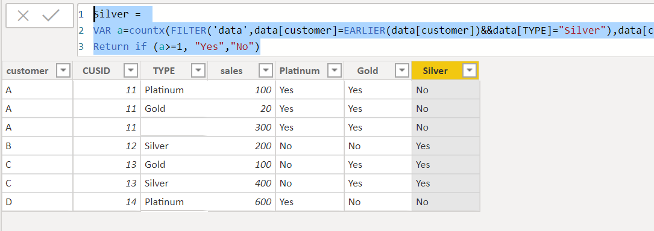Click empty TYPE cell in sales 300 row
The height and width of the screenshot is (231, 654).
(x=174, y=128)
